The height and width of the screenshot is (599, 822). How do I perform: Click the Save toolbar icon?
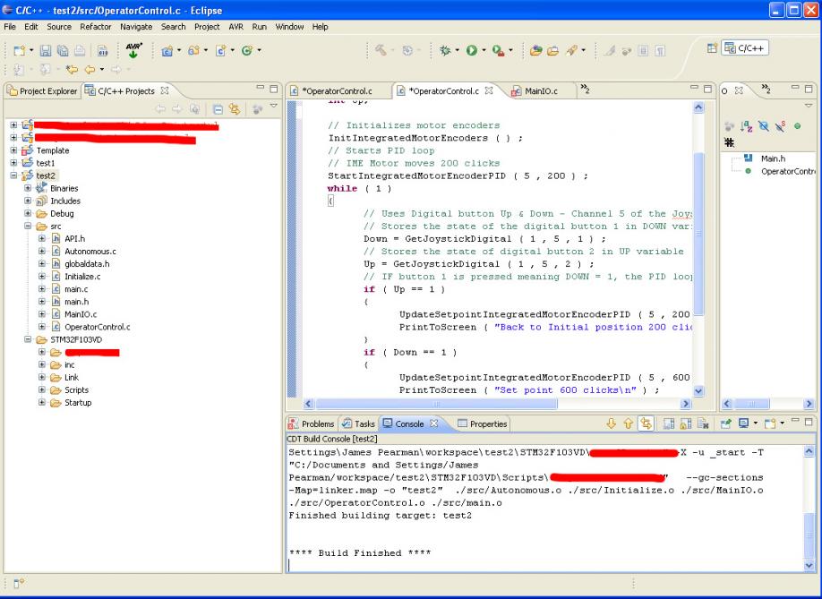(46, 50)
